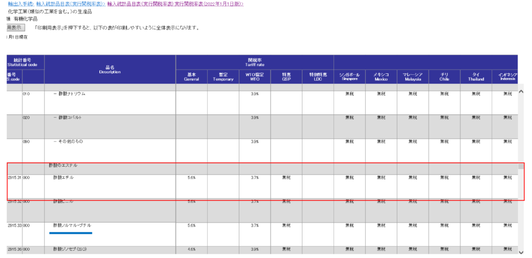Click the underlined 酢酸ノルマルブチル item

(72, 225)
